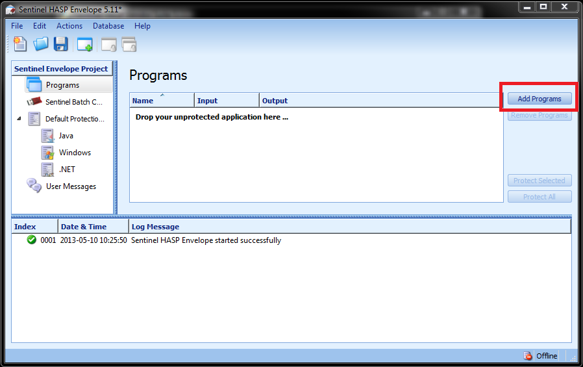Click the Index log column header

point(34,227)
